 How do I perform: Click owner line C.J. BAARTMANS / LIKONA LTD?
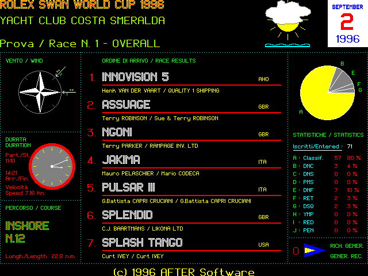(x=143, y=229)
